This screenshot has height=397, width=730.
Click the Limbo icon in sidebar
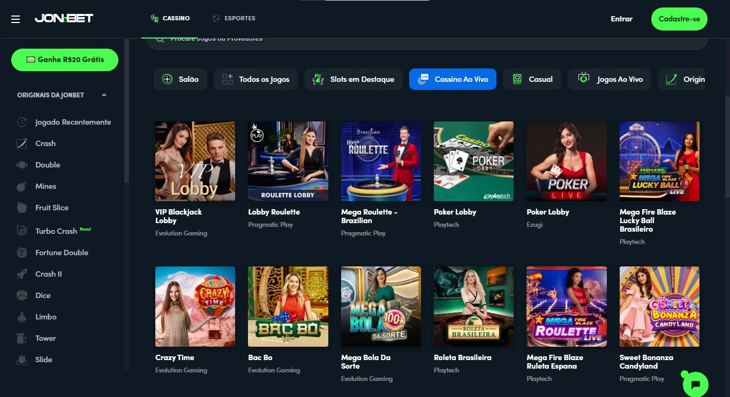[22, 317]
